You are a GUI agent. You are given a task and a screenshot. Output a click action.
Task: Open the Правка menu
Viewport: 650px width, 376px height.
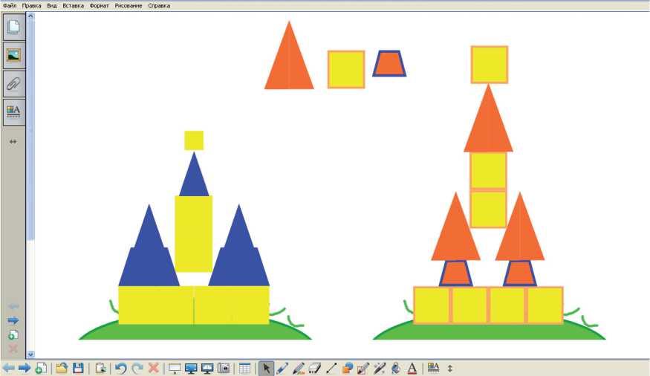click(x=31, y=6)
